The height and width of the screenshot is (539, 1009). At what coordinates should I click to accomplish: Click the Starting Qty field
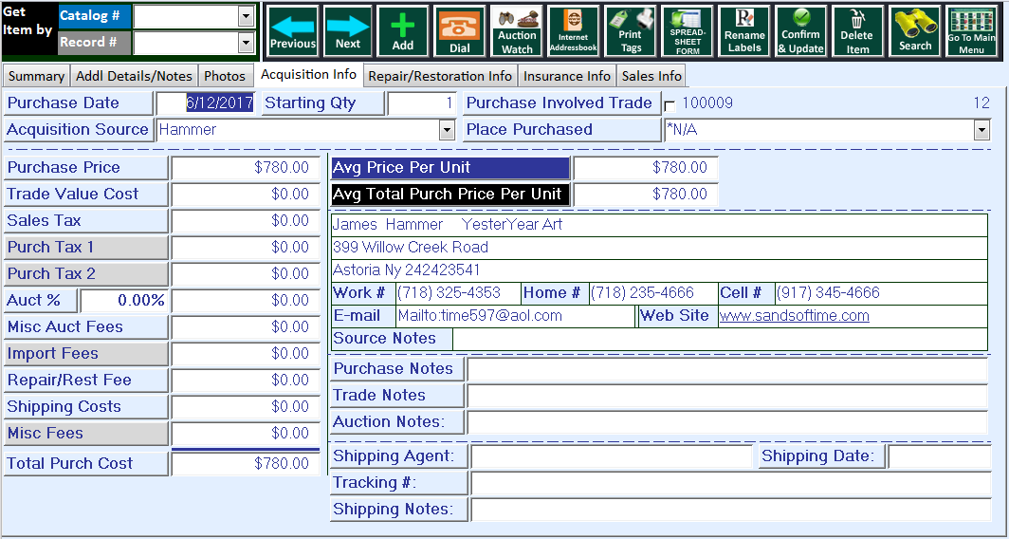click(422, 103)
